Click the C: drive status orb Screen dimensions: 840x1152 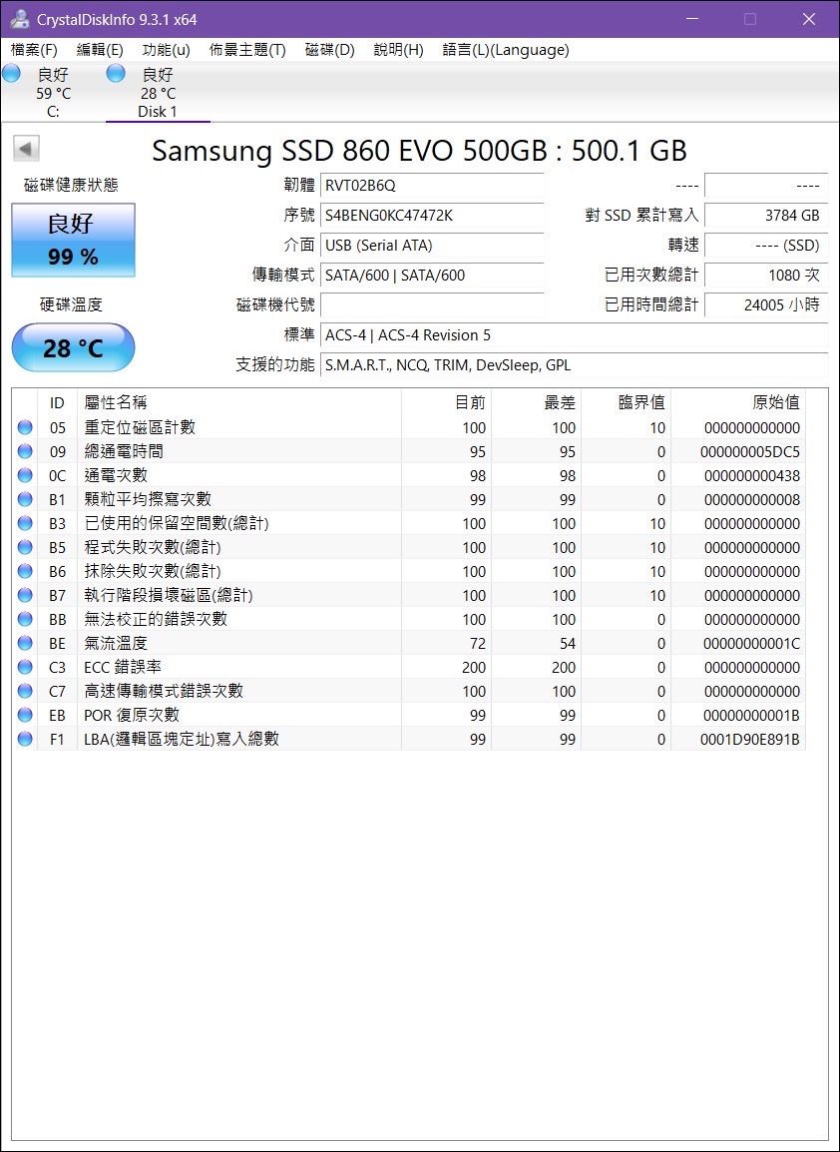(12, 73)
